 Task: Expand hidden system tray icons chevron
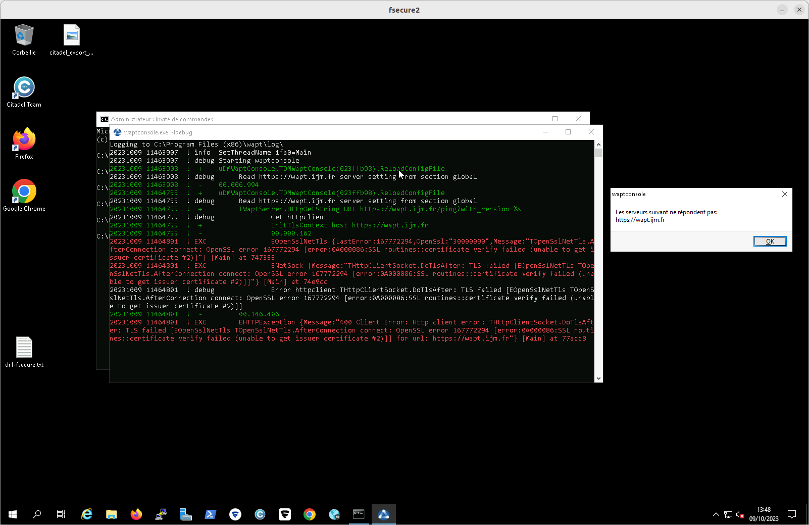point(716,514)
